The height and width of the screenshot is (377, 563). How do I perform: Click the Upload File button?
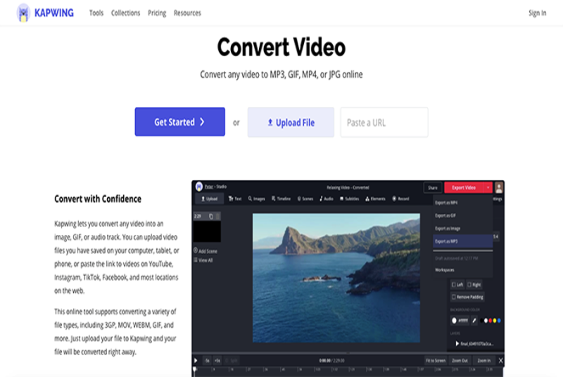coord(291,122)
